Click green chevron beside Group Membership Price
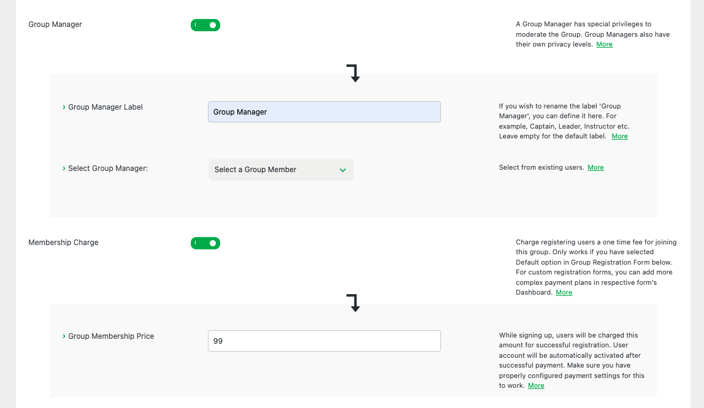The image size is (704, 408). tap(64, 336)
